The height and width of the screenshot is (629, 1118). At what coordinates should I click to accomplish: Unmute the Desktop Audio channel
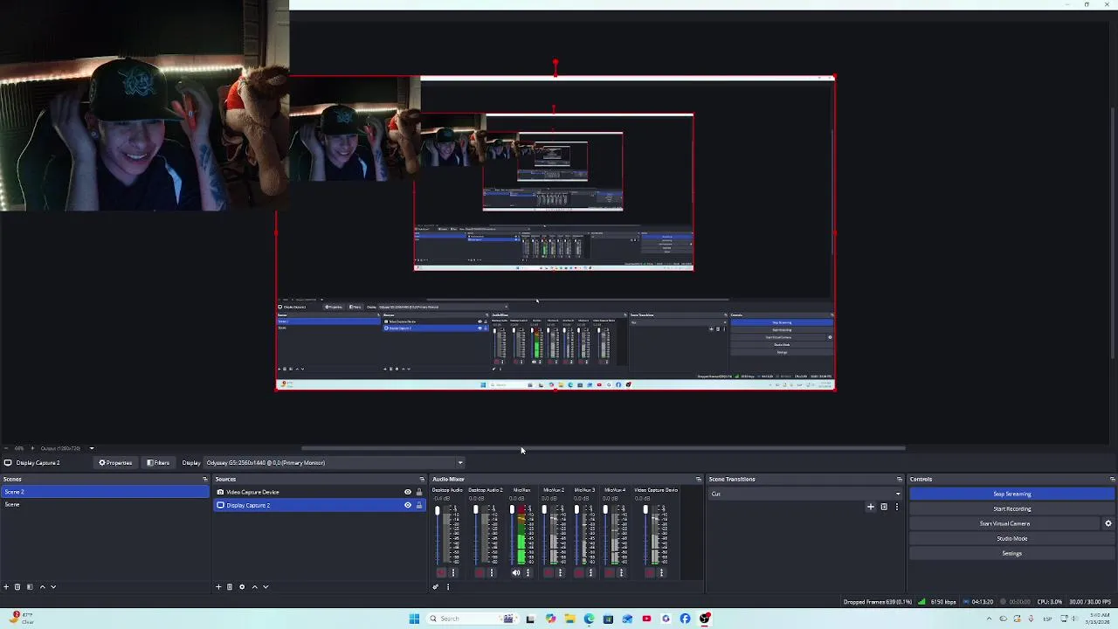click(x=441, y=573)
